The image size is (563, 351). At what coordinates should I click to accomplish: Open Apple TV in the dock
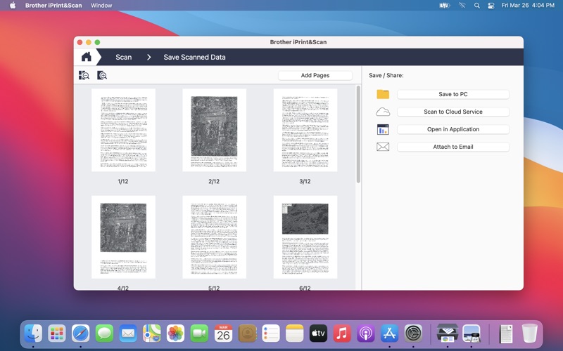319,333
